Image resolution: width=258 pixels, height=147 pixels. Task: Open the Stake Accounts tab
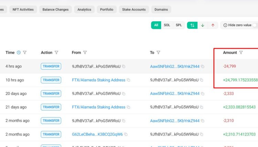click(x=134, y=10)
